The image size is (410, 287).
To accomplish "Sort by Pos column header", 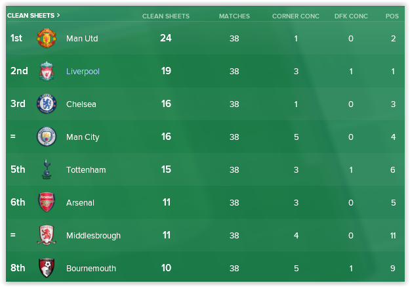I will pos(392,15).
